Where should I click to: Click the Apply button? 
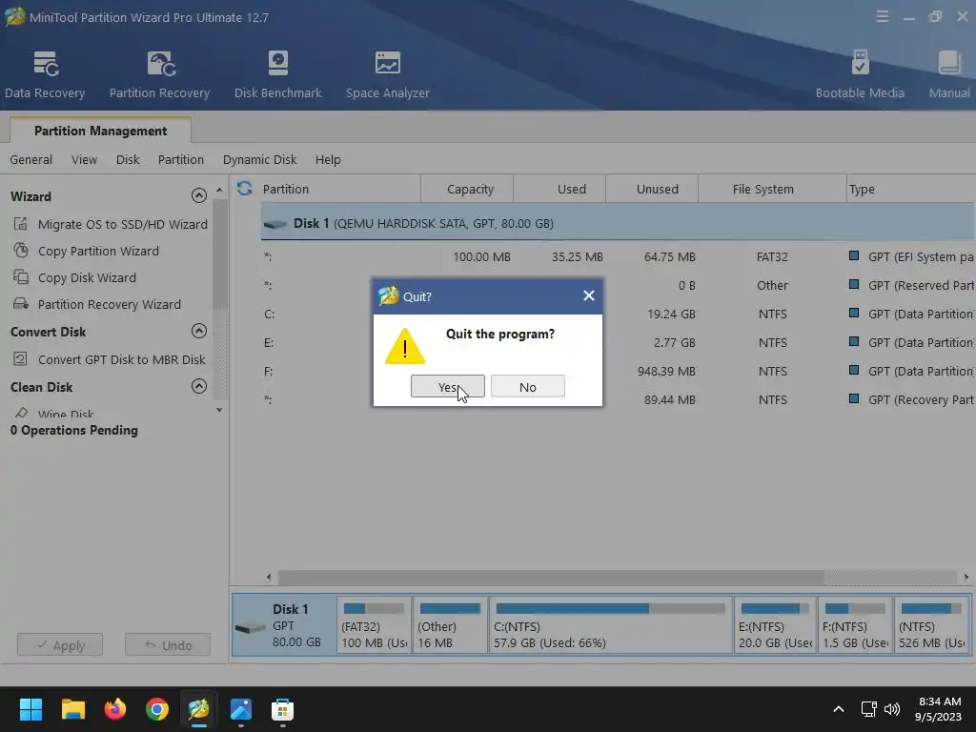tap(60, 645)
